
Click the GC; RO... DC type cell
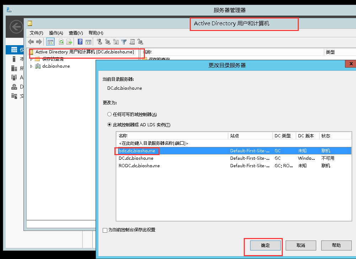coord(284,166)
